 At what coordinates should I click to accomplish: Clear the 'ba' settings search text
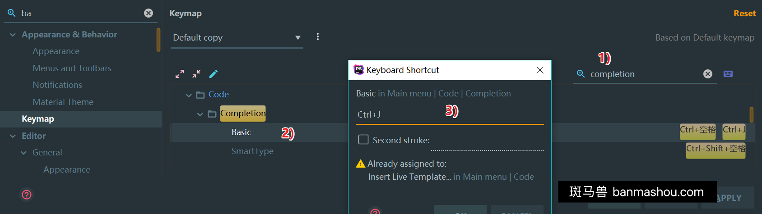click(149, 13)
